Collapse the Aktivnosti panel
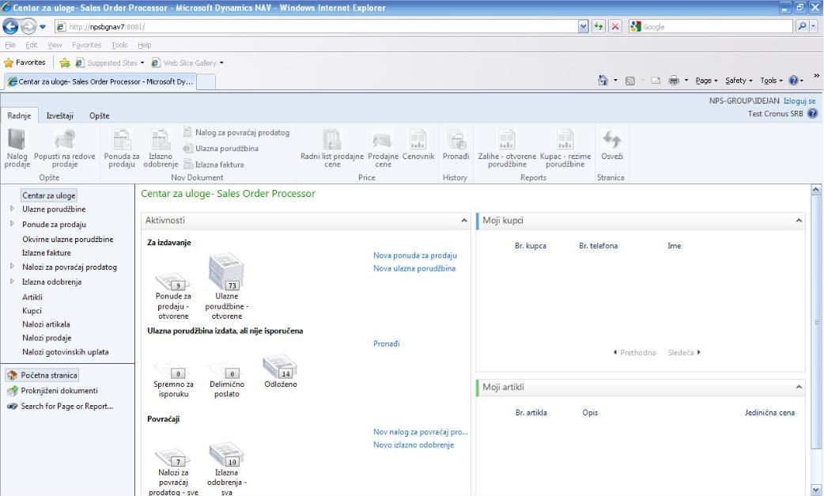 [464, 221]
